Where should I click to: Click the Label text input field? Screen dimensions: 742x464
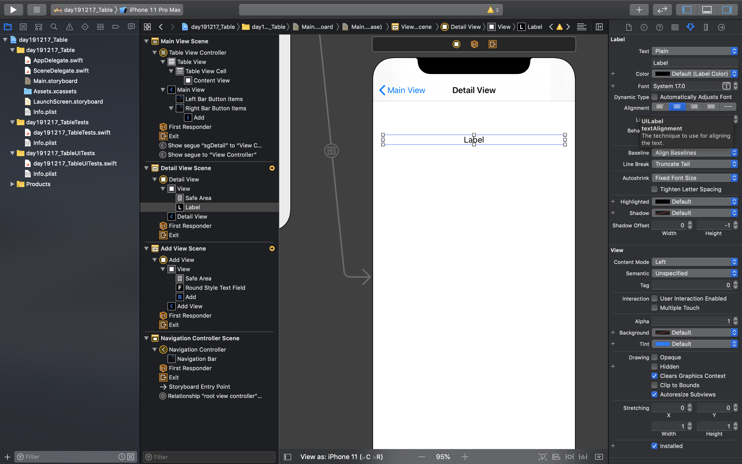694,63
